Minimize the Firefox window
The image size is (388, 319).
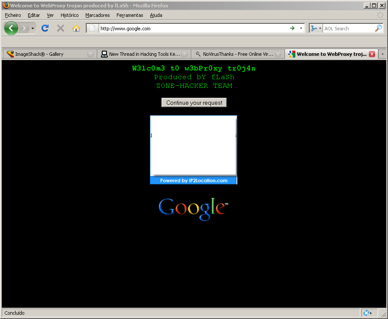pyautogui.click(x=367, y=6)
